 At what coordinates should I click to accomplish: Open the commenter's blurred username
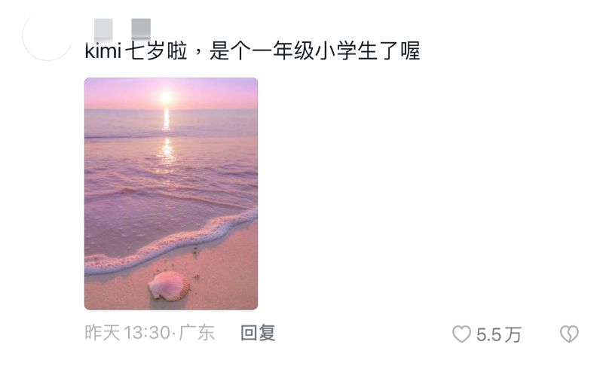tap(122, 29)
